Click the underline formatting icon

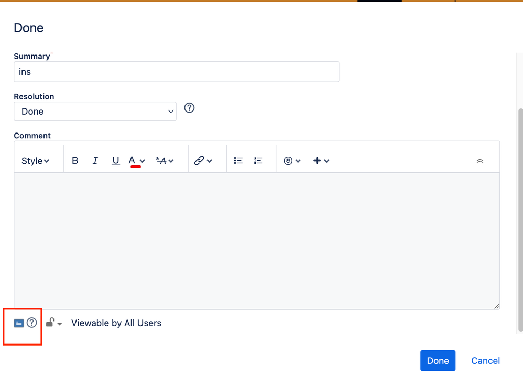pyautogui.click(x=115, y=160)
